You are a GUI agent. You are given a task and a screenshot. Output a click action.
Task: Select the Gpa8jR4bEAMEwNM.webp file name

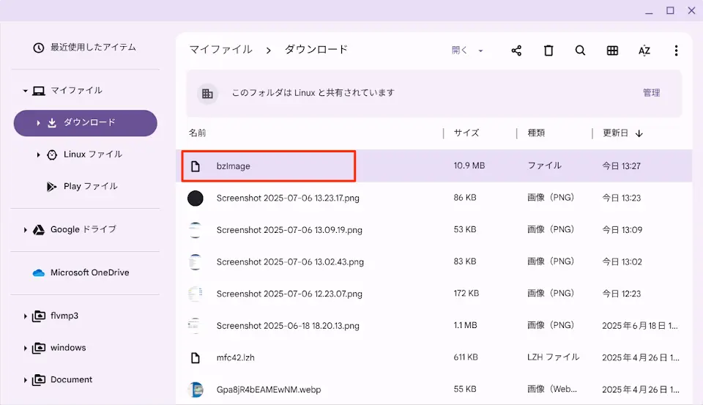269,390
